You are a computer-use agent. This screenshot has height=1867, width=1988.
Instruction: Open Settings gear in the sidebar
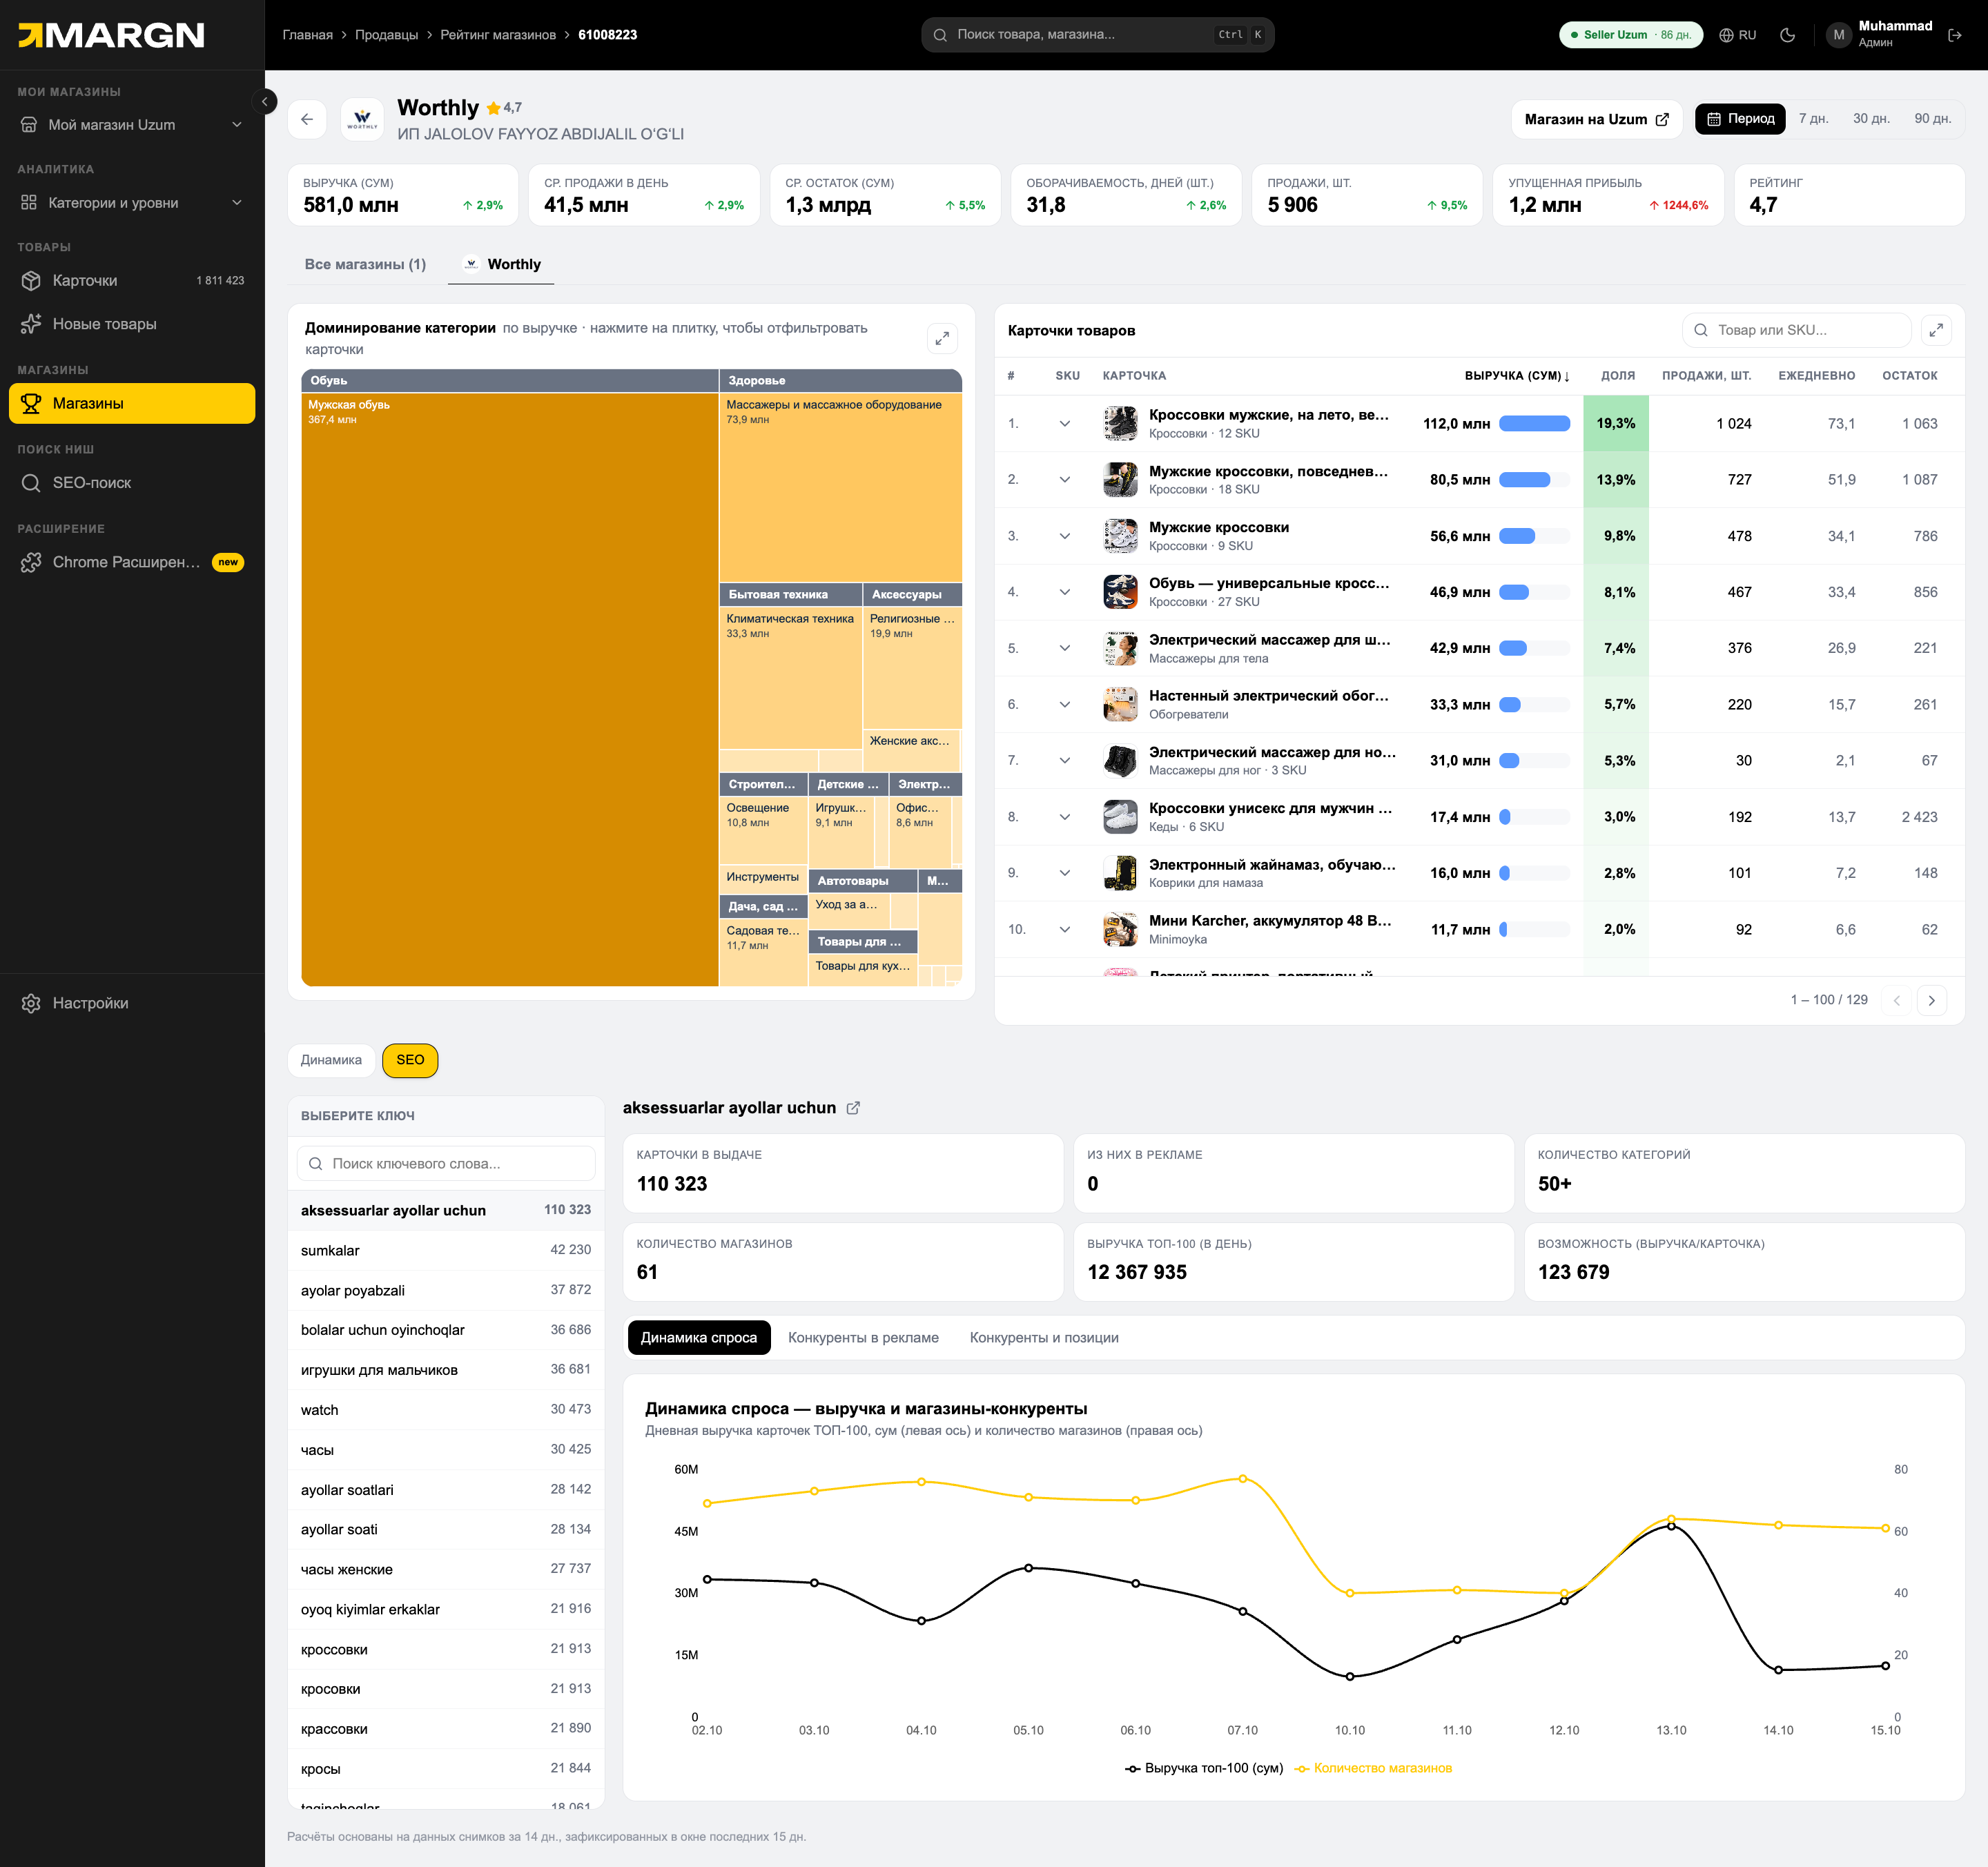click(x=132, y=1003)
